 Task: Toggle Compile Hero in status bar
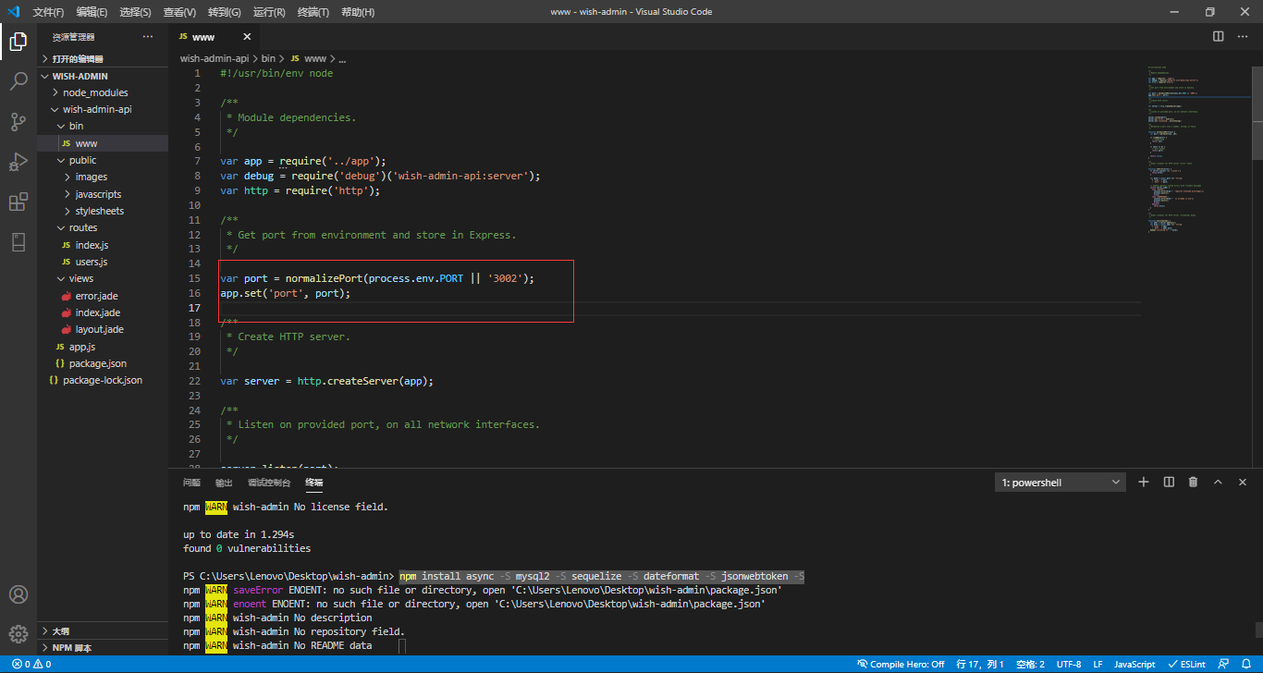[x=901, y=665]
